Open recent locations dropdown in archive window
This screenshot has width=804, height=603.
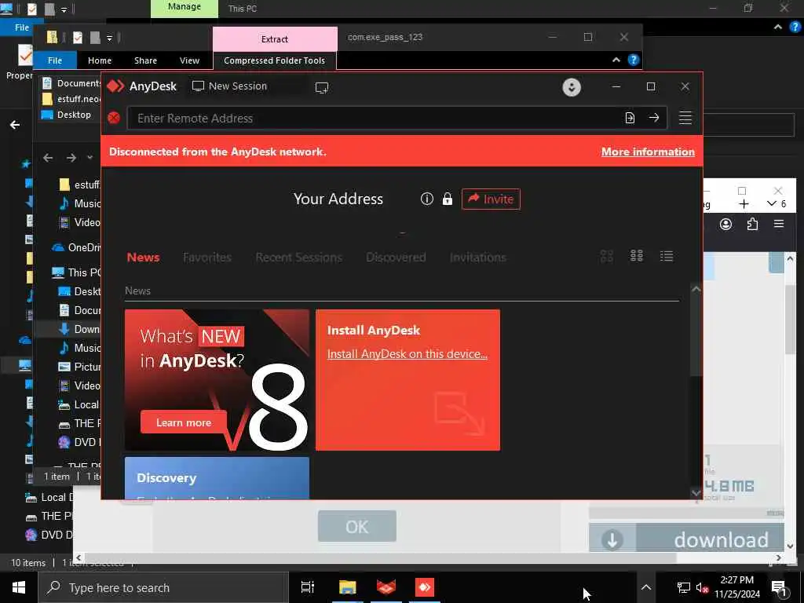click(x=90, y=157)
